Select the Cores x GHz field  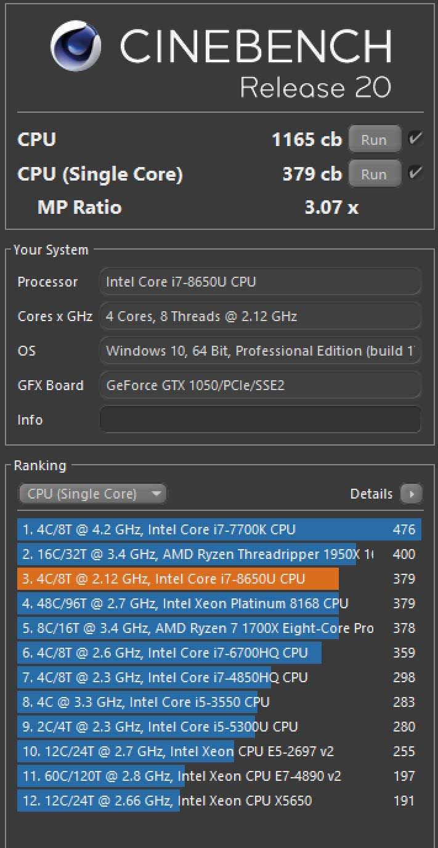pos(261,316)
